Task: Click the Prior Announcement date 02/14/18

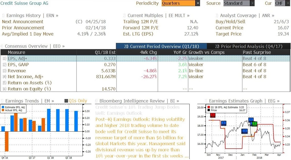Action: click(95, 28)
